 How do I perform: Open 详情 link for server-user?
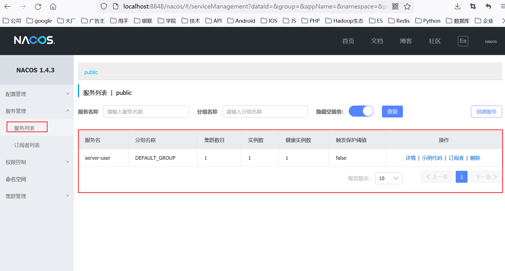pos(410,158)
